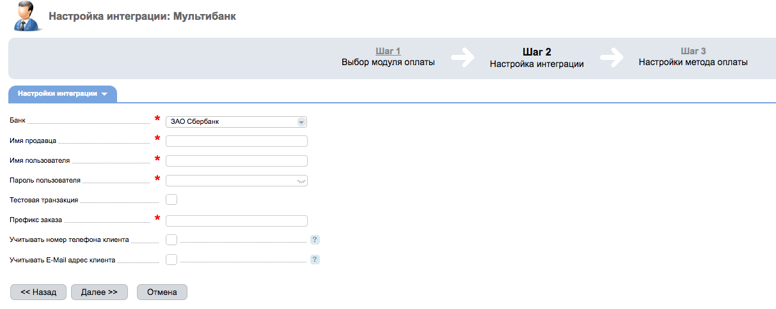Enable the Тестовая транзакция checkbox
The height and width of the screenshot is (309, 776).
click(171, 200)
